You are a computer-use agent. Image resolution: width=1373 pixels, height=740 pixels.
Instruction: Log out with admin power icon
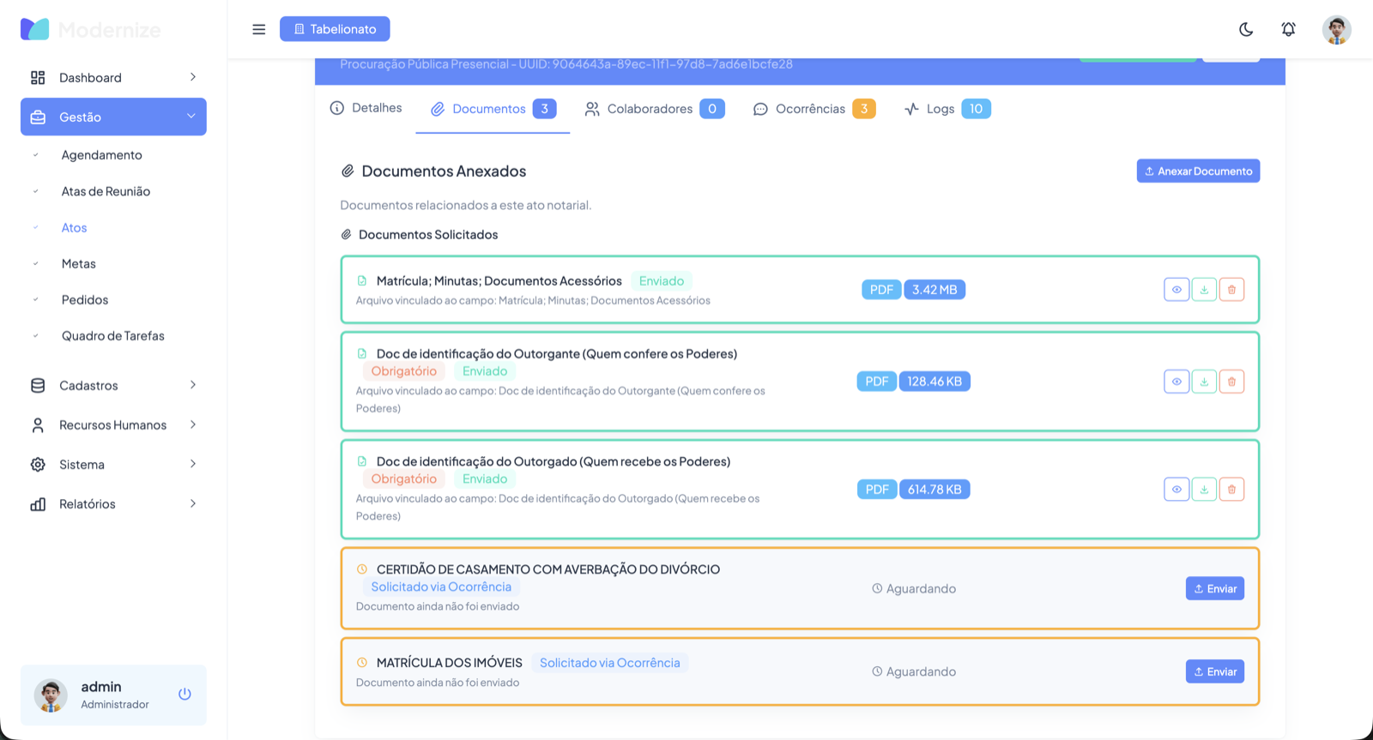[184, 694]
